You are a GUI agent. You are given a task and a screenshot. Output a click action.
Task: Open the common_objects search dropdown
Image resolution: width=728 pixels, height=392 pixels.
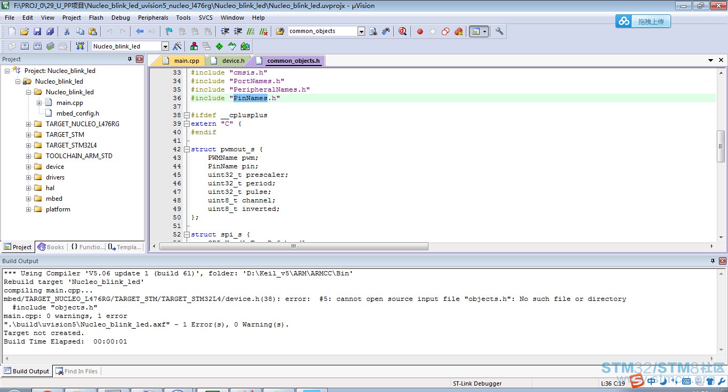[361, 31]
